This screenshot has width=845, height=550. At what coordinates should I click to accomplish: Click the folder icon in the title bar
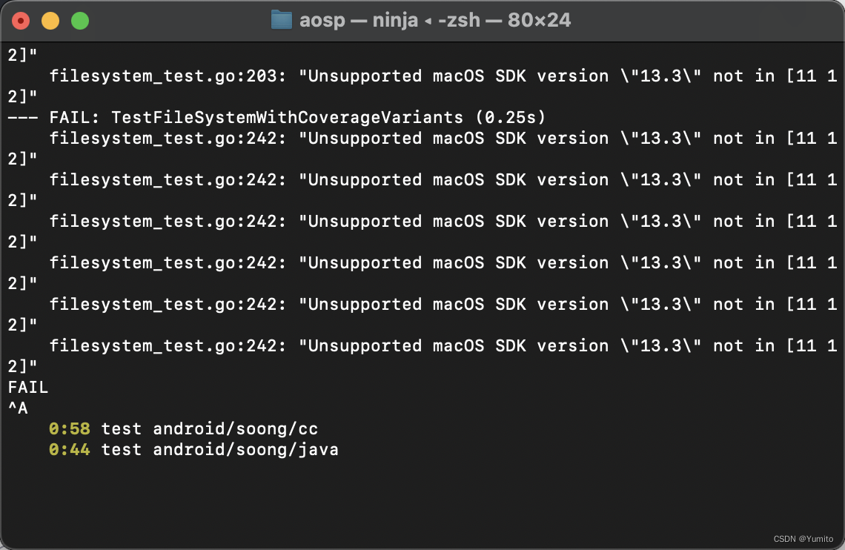pyautogui.click(x=280, y=20)
